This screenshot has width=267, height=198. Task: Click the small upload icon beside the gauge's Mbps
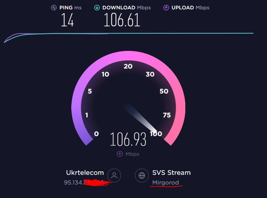click(x=120, y=154)
